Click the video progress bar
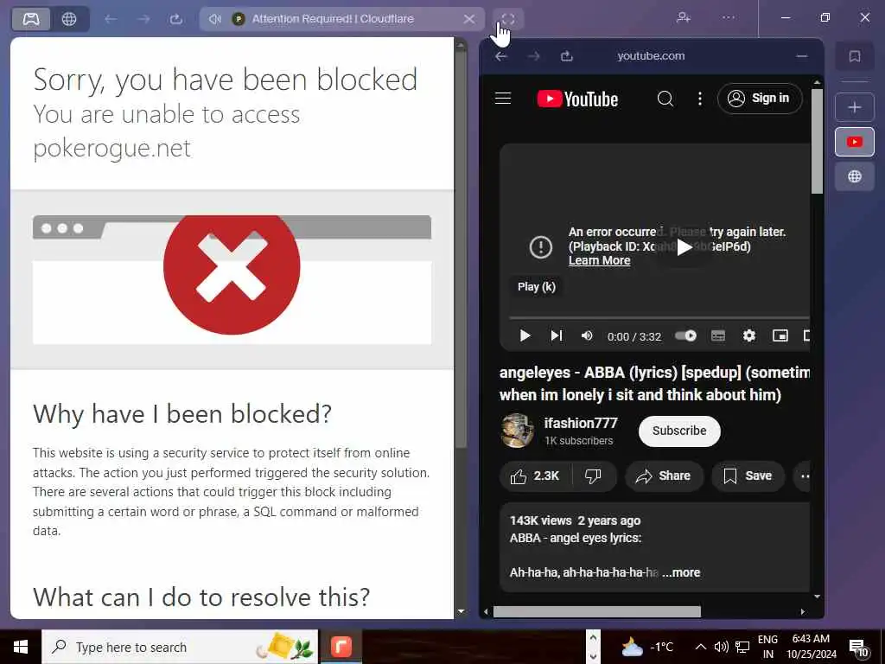885x664 pixels. click(x=659, y=318)
